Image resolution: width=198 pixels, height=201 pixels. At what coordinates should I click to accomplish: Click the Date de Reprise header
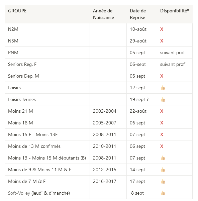(138, 14)
